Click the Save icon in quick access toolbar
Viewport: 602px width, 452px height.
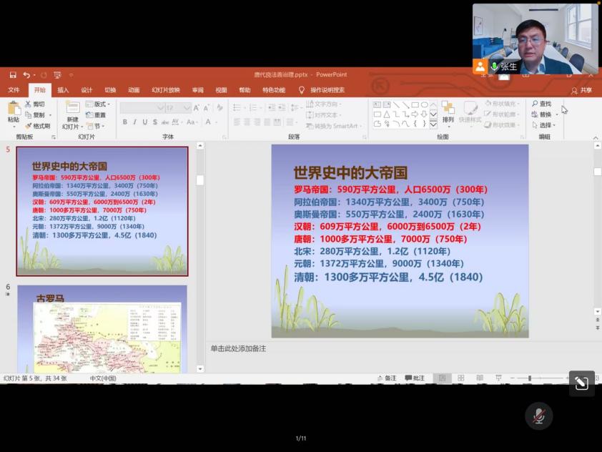[13, 74]
